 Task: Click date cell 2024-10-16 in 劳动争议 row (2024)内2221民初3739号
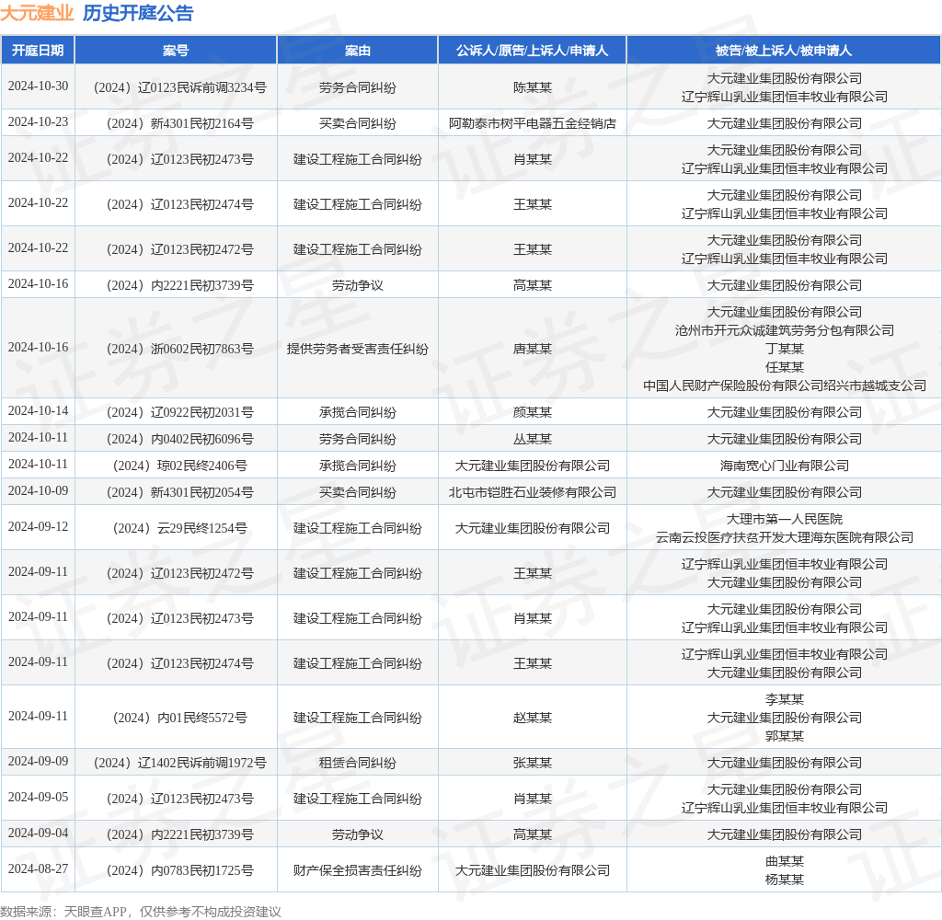coord(38,283)
